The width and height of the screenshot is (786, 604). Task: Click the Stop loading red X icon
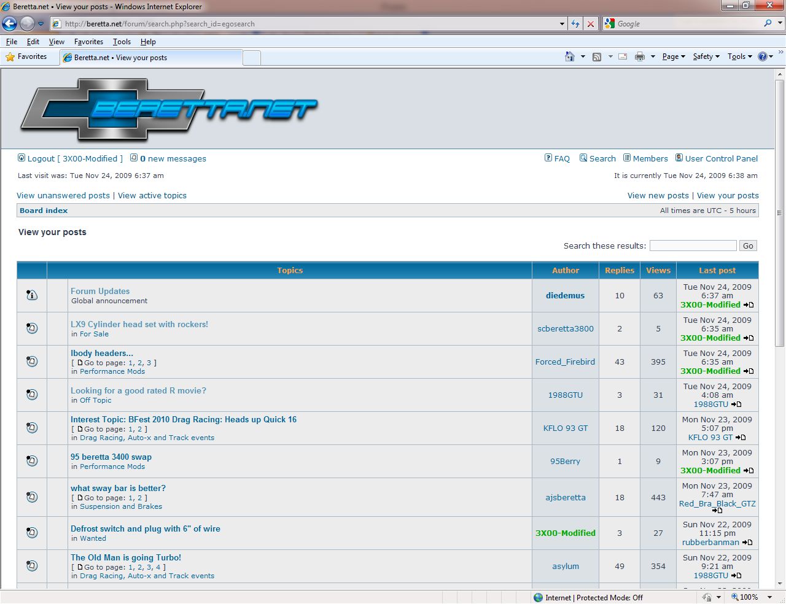coord(591,24)
